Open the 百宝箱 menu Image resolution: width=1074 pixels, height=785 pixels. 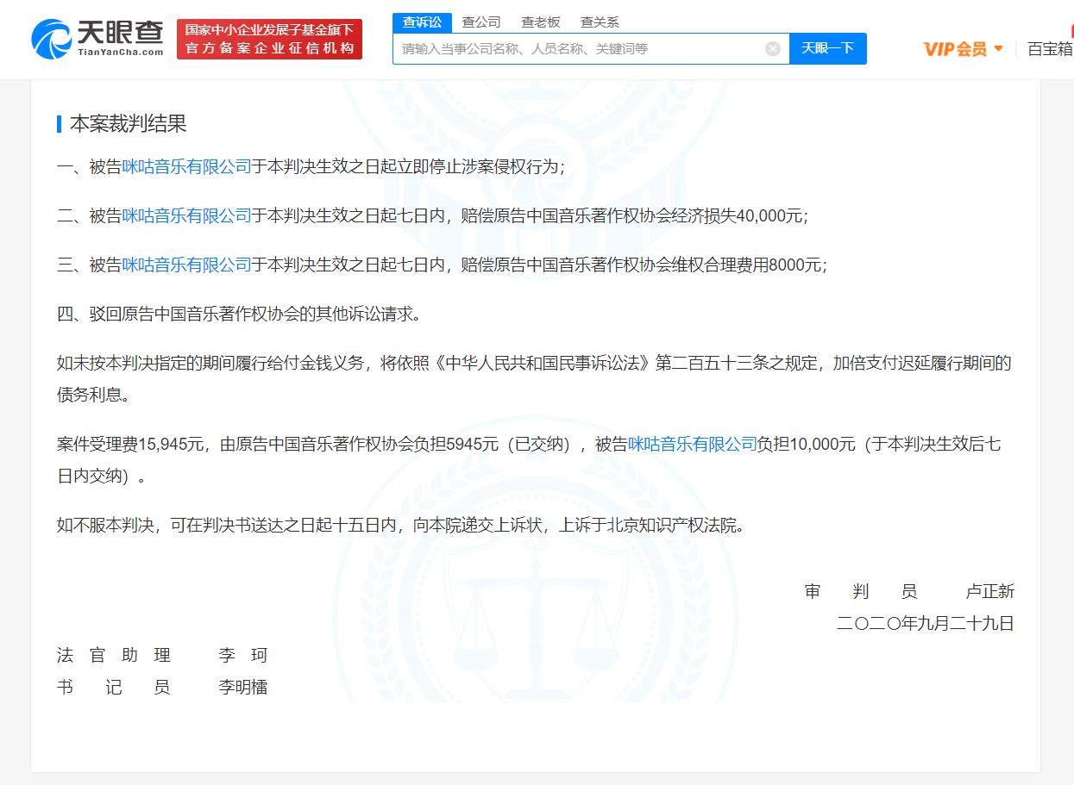1050,49
